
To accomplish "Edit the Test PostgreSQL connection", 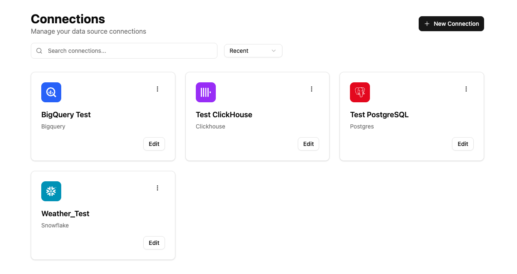I will 463,144.
